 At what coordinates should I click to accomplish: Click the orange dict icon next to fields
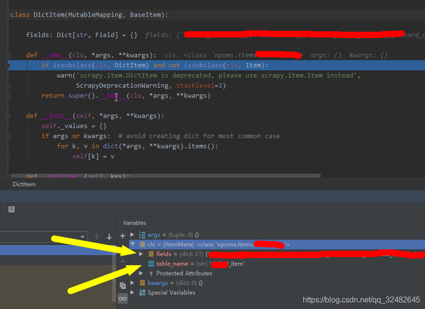pyautogui.click(x=150, y=254)
